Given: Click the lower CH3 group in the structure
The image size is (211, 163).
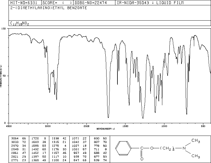Looking at the screenshot, I should (x=196, y=156).
